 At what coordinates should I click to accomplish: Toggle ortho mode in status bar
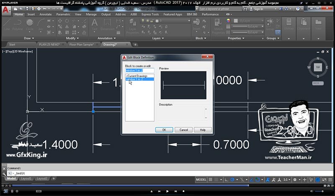pyautogui.click(x=227, y=180)
